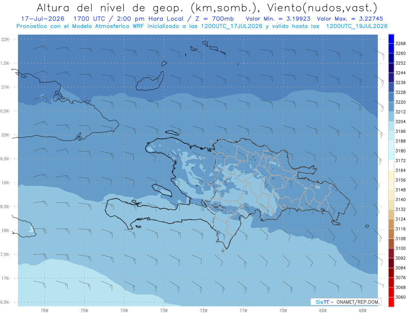This screenshot has height=315, width=407.
Task: Click the "72W" longitude axis label
Action: (x=203, y=310)
